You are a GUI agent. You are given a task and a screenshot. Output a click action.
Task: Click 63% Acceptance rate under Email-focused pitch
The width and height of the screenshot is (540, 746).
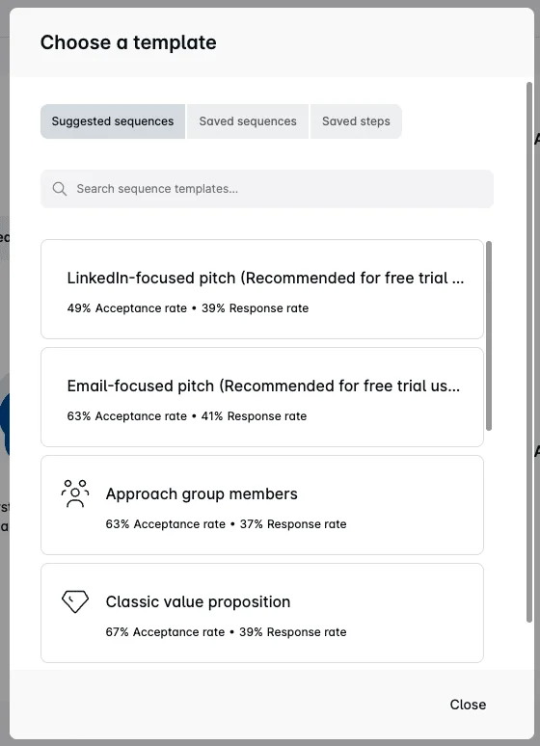(127, 416)
